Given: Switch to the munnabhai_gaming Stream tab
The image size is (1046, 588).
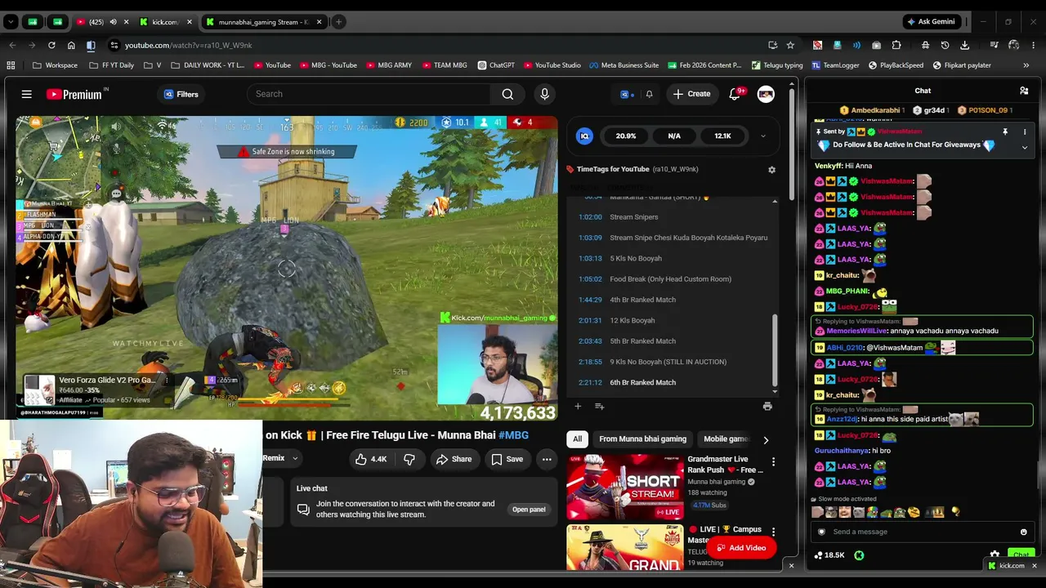Looking at the screenshot, I should pos(263,22).
